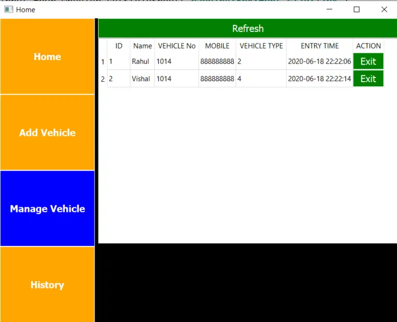Click the ID column header
The image size is (397, 322).
coord(119,46)
